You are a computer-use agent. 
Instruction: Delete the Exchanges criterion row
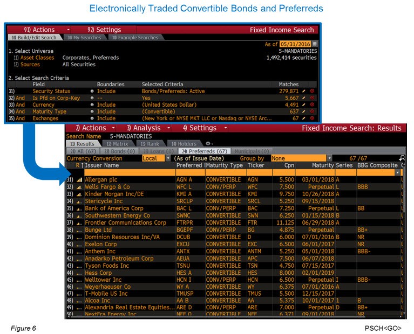pos(312,119)
